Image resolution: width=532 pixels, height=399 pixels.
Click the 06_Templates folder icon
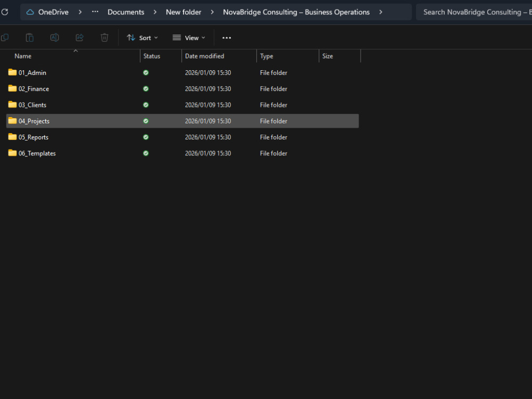pyautogui.click(x=13, y=153)
